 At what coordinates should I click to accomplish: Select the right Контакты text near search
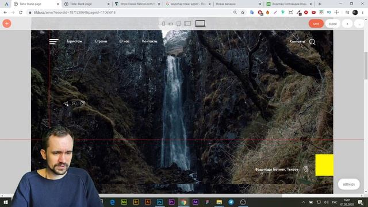(297, 41)
